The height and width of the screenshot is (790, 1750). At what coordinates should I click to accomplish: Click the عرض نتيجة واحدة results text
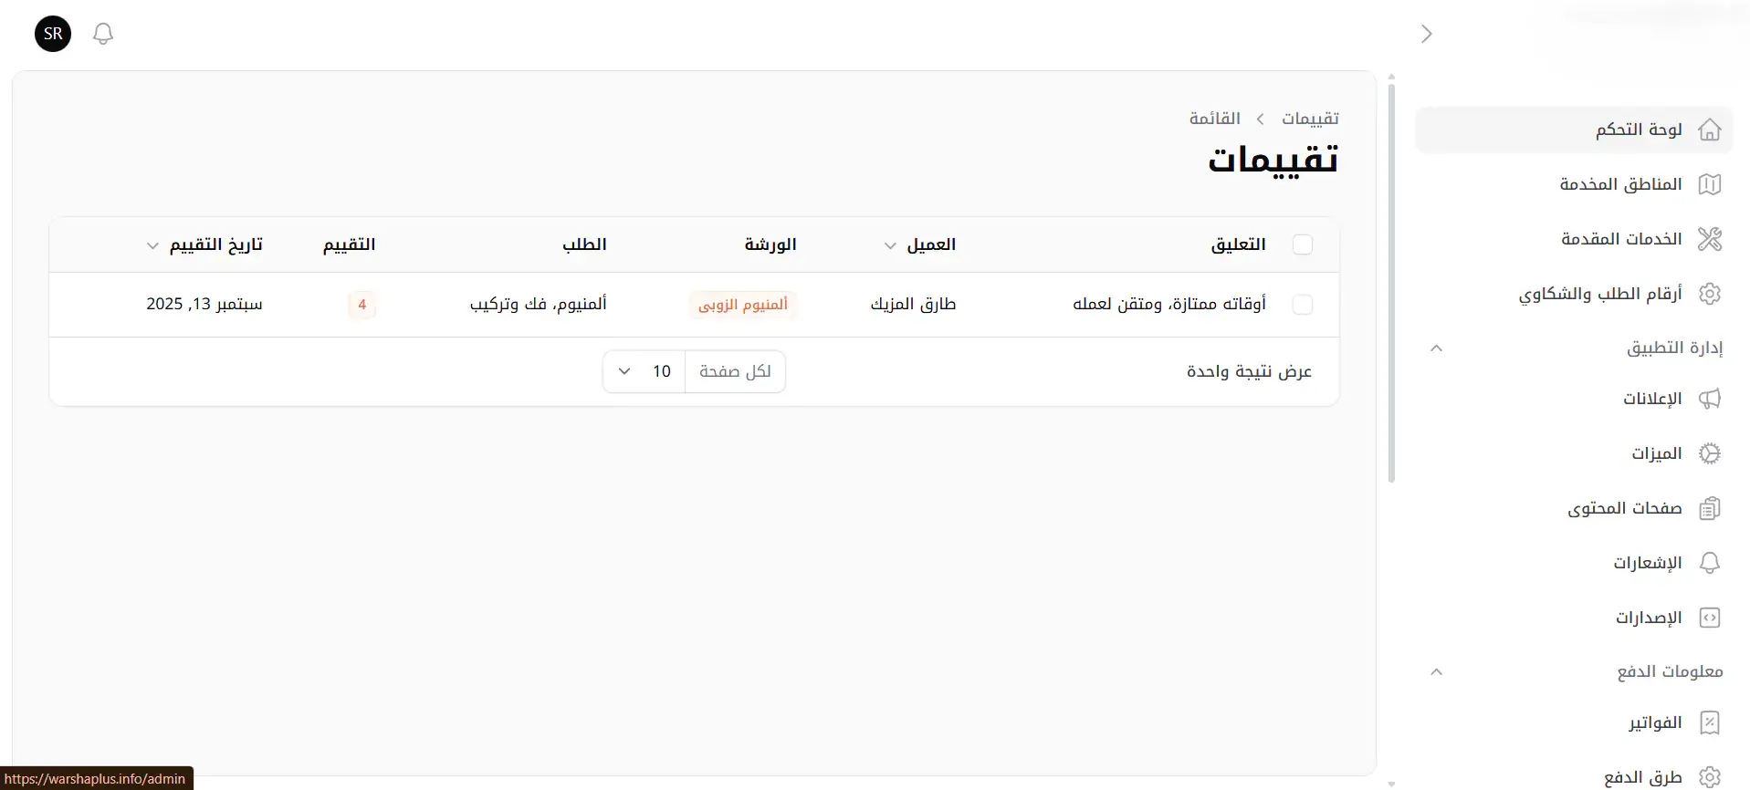(x=1249, y=371)
